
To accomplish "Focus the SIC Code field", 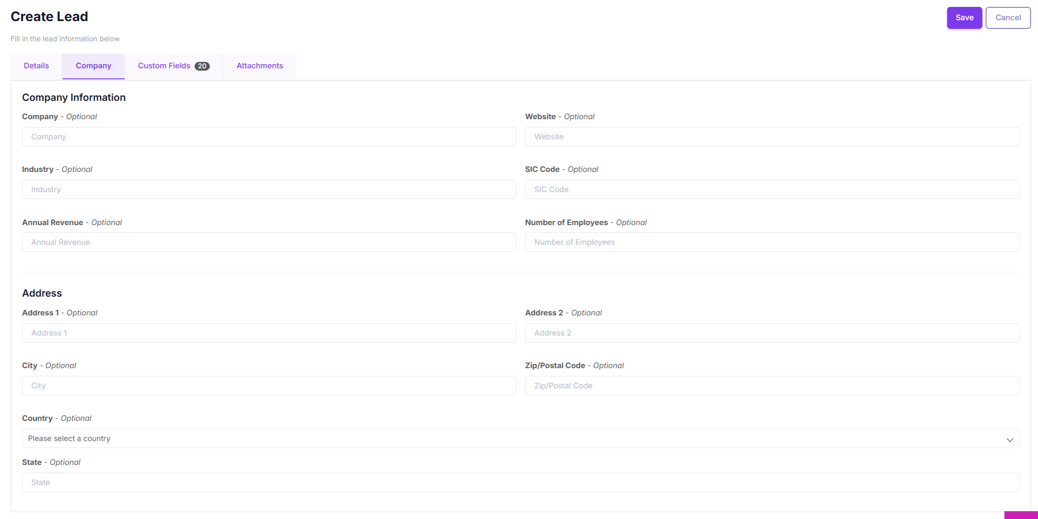I will [772, 189].
